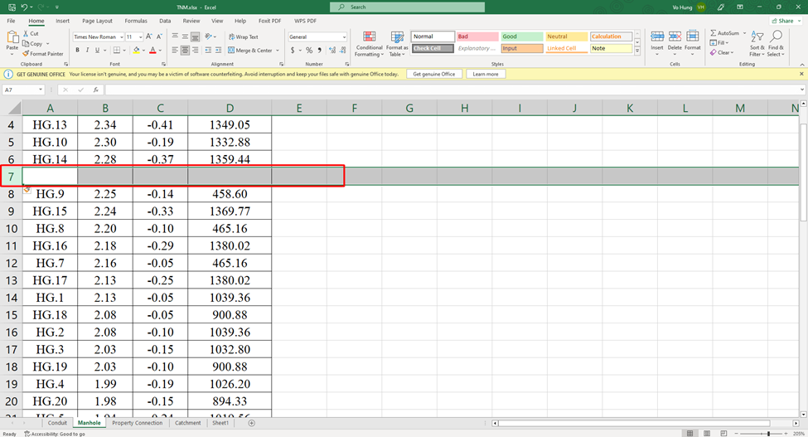Click the Learn more button
The width and height of the screenshot is (808, 437).
(486, 74)
